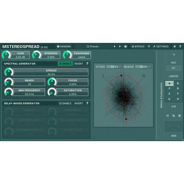Expand the Meters & Subsystems panel
This screenshot has height=184, width=184.
(x=161, y=95)
